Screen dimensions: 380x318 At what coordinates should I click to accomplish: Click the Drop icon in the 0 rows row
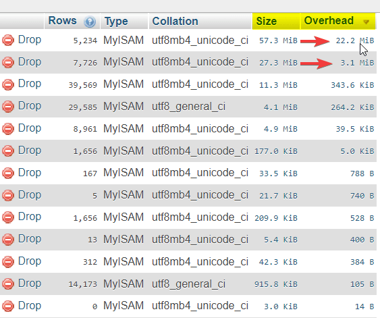(x=8, y=306)
